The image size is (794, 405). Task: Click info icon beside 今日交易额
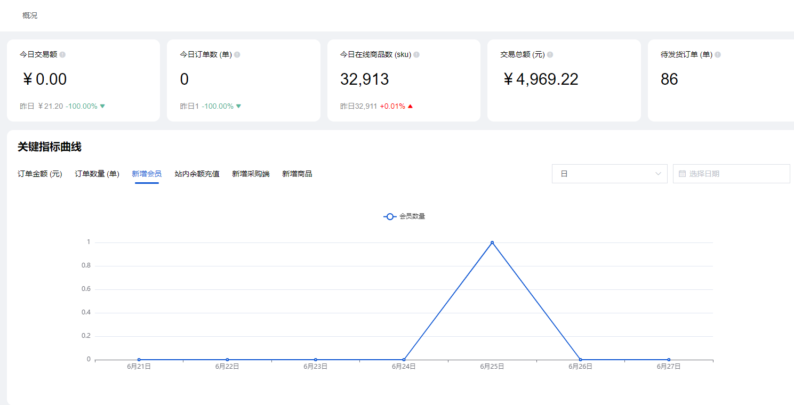(x=62, y=55)
